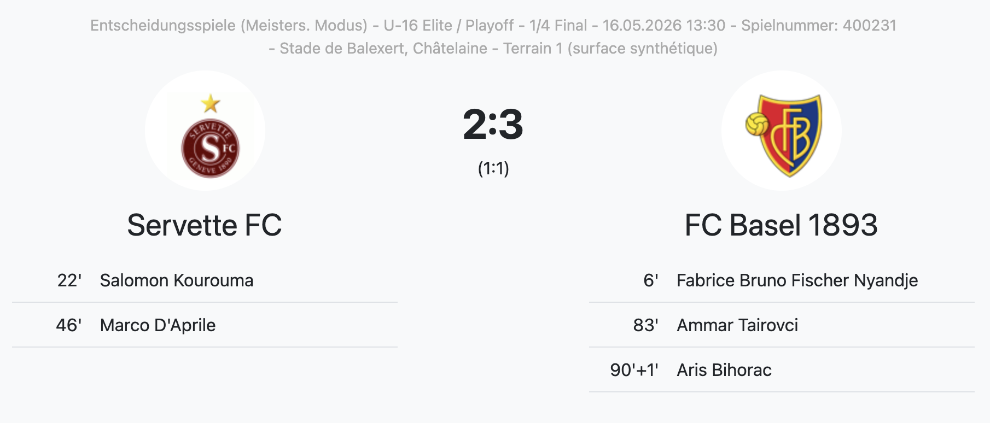
Task: Click the 90'+1' goal minute
Action: click(x=634, y=370)
